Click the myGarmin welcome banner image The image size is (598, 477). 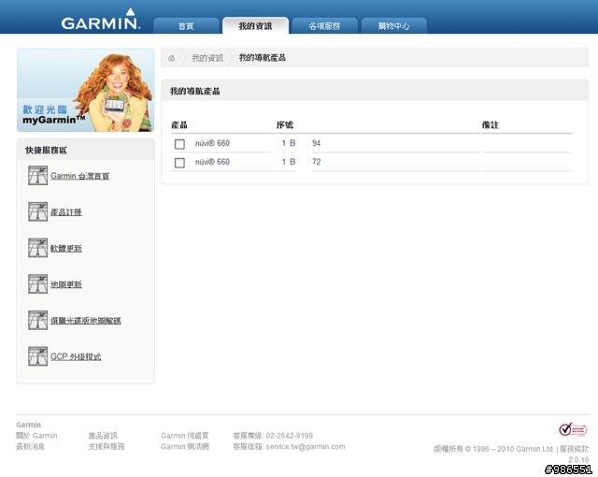[x=86, y=91]
